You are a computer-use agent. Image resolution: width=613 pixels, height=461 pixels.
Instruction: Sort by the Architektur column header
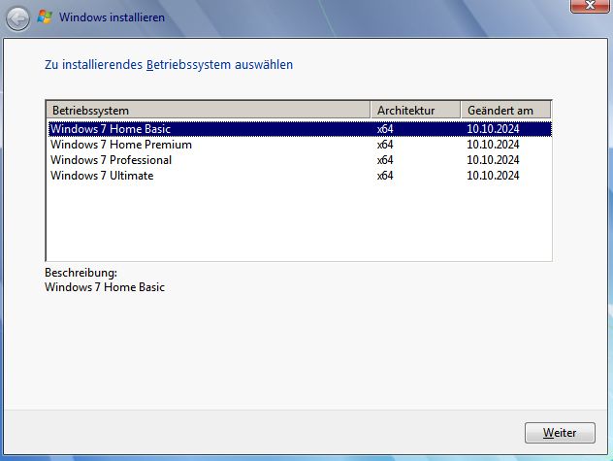click(415, 111)
